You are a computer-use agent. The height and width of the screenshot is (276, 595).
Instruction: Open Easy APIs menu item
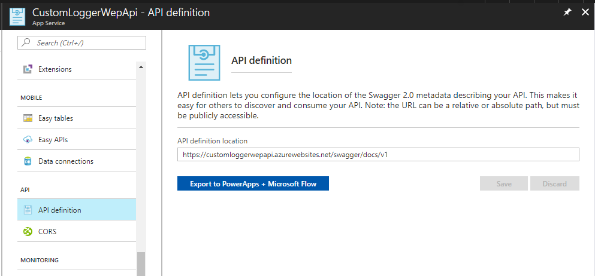[77, 140]
